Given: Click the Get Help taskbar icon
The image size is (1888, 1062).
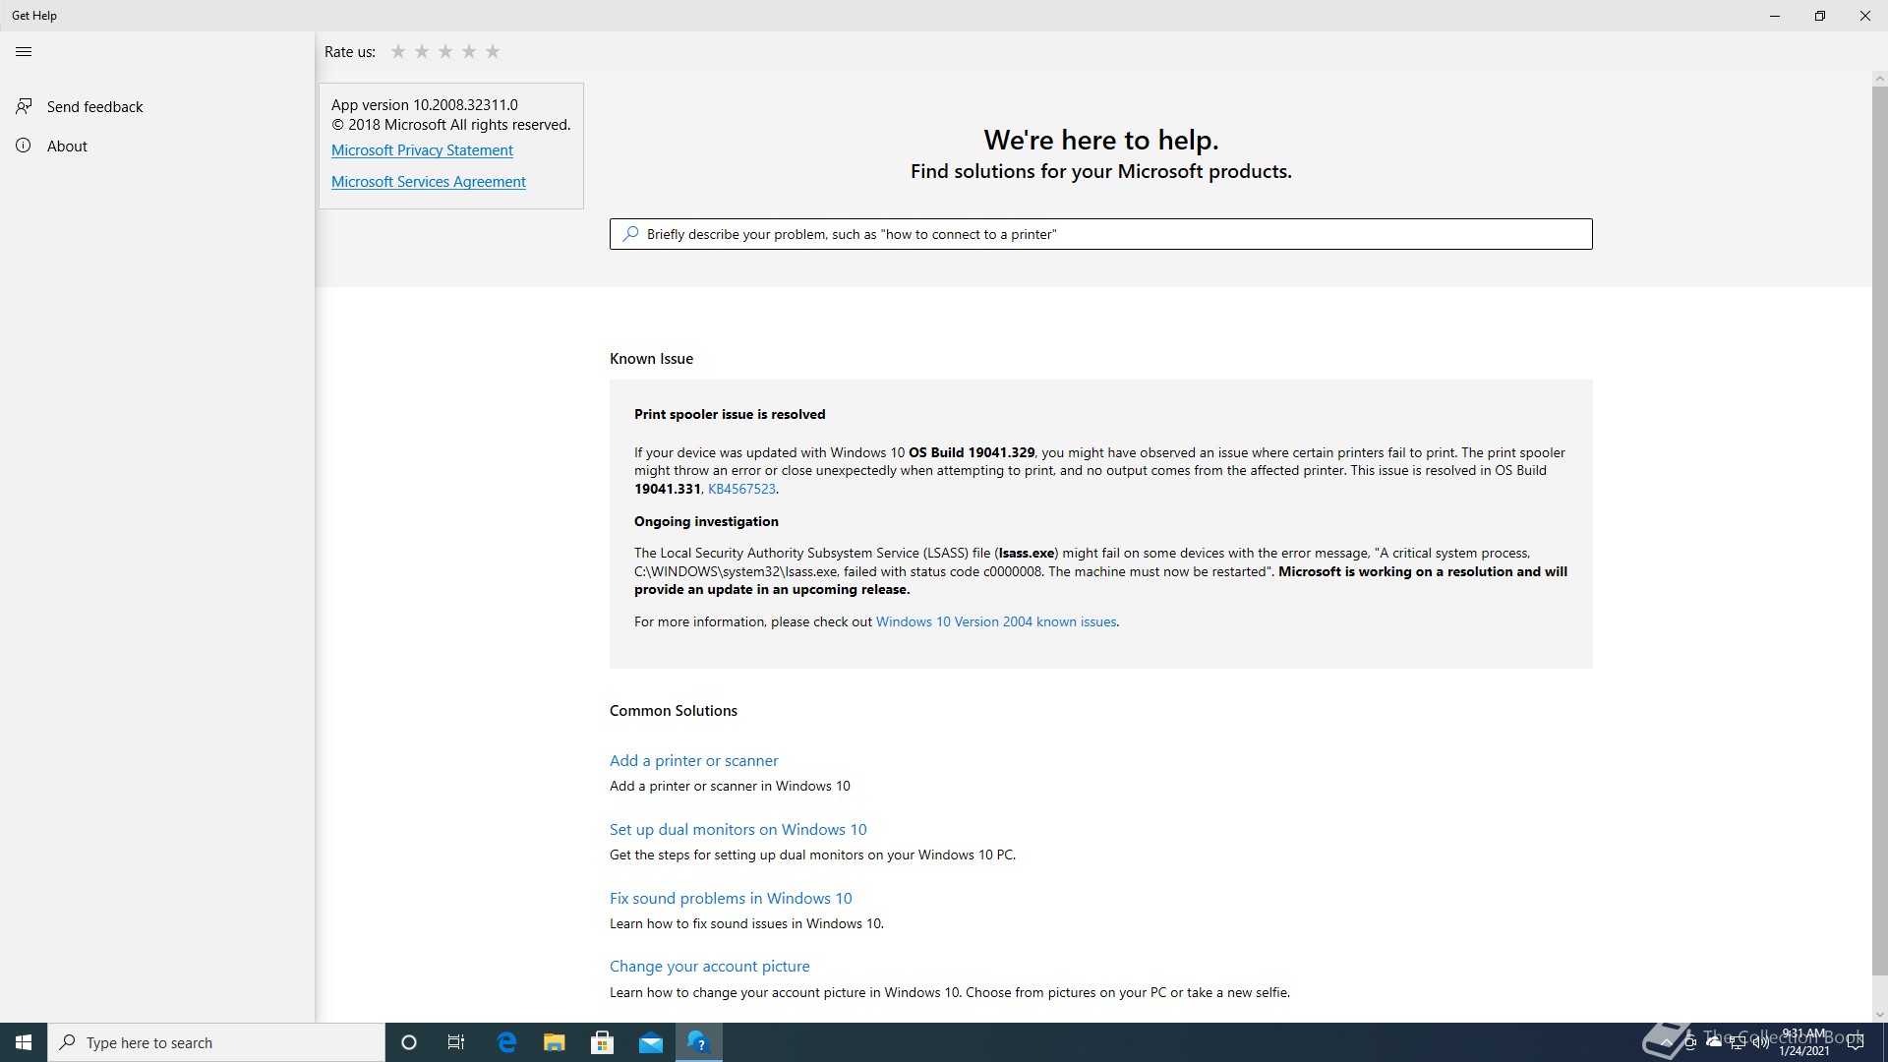Looking at the screenshot, I should tap(698, 1042).
